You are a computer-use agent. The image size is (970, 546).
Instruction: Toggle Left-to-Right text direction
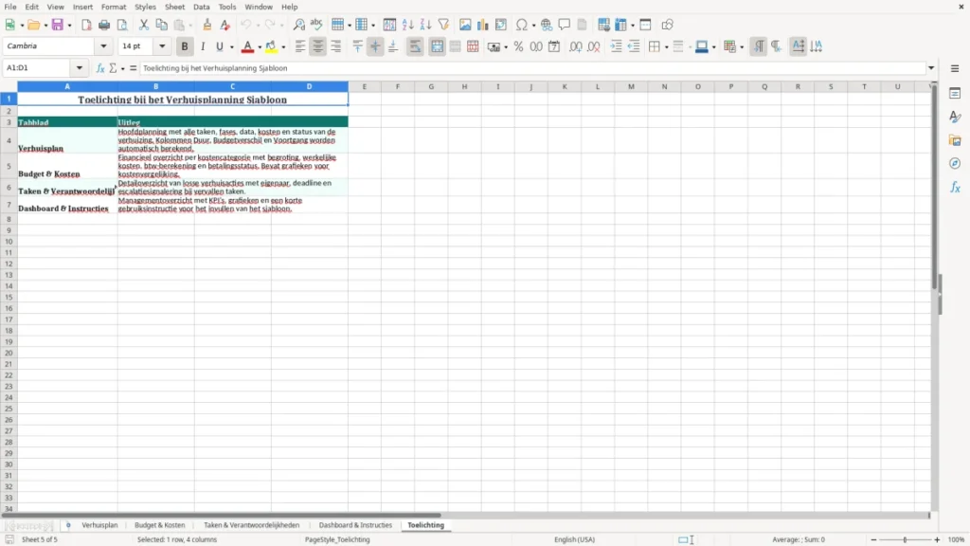[x=759, y=46]
